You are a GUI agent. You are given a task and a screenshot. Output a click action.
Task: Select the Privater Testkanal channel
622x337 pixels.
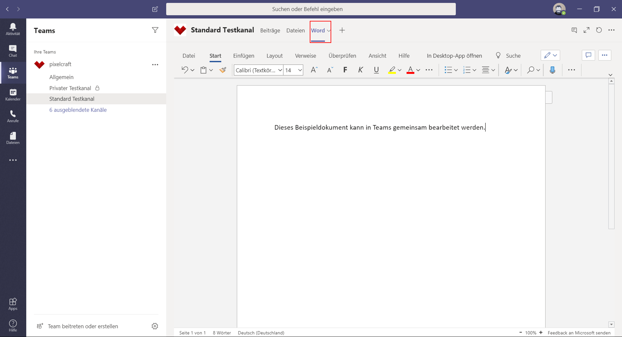coord(70,88)
